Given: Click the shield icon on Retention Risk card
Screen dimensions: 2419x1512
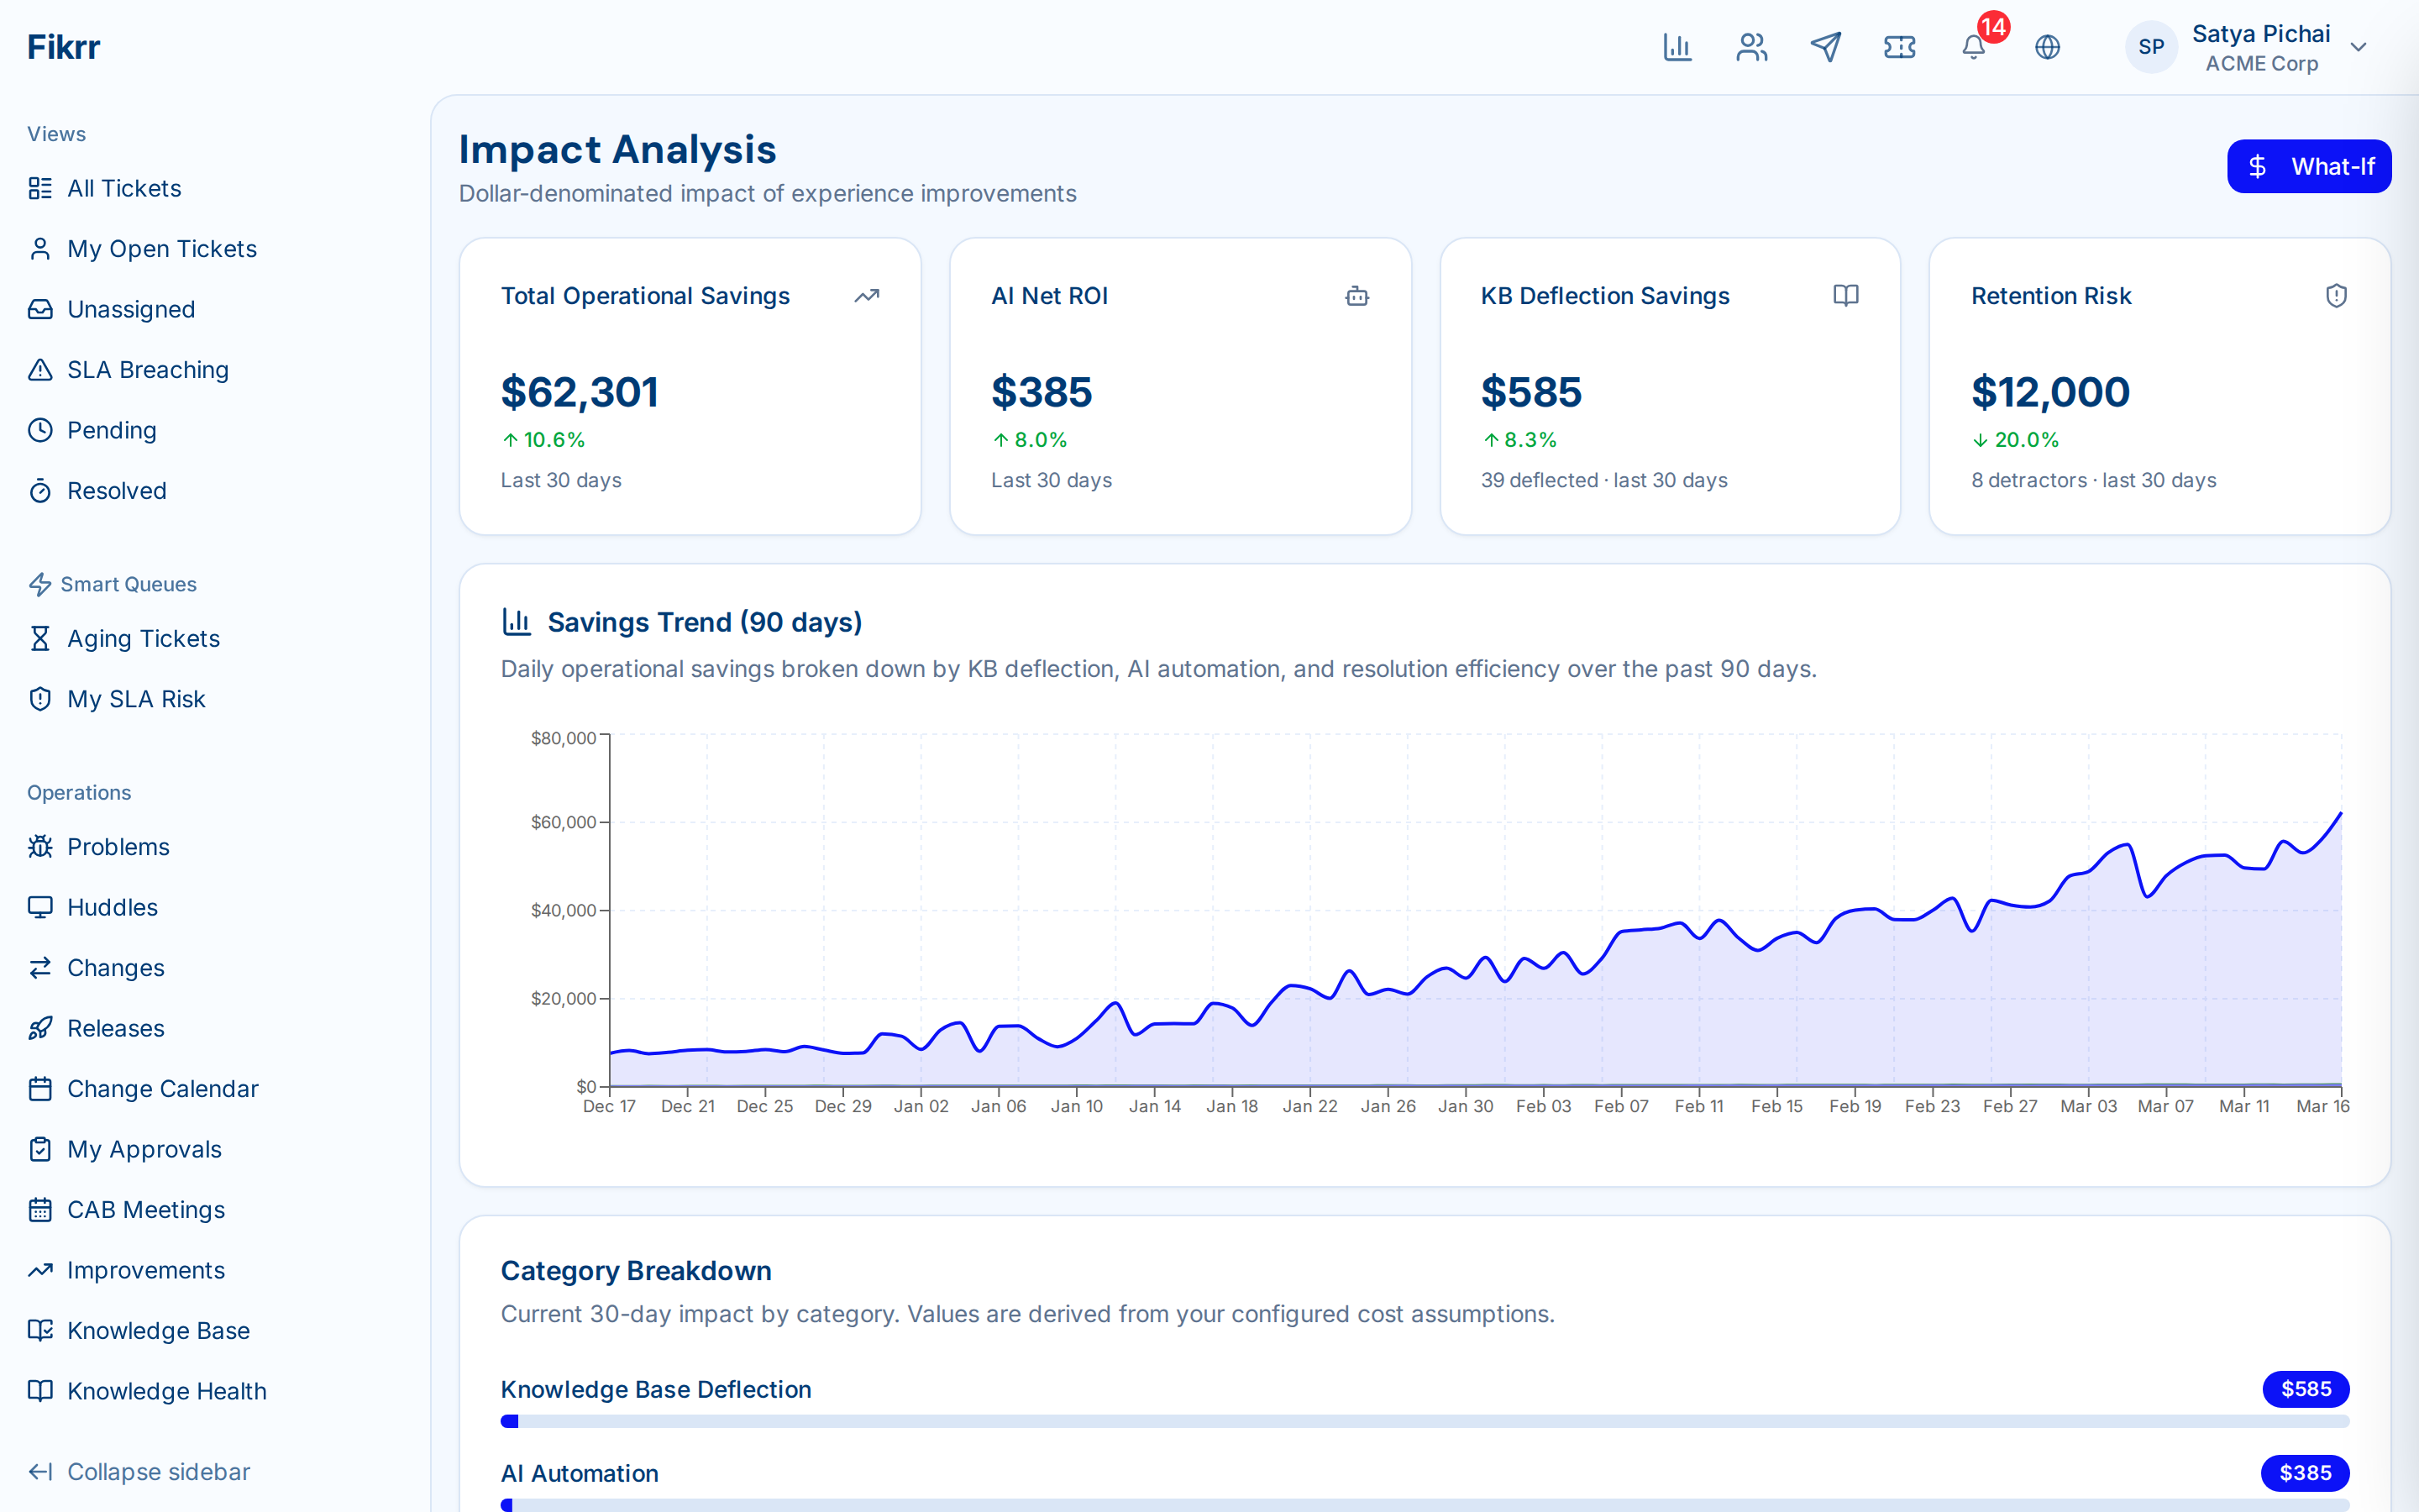Looking at the screenshot, I should point(2335,296).
